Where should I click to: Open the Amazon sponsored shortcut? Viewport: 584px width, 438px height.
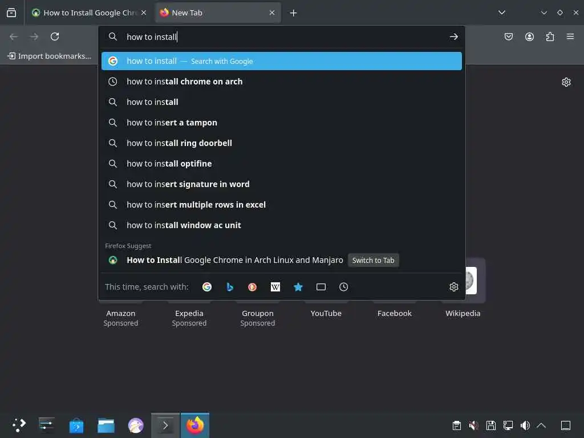(x=121, y=318)
